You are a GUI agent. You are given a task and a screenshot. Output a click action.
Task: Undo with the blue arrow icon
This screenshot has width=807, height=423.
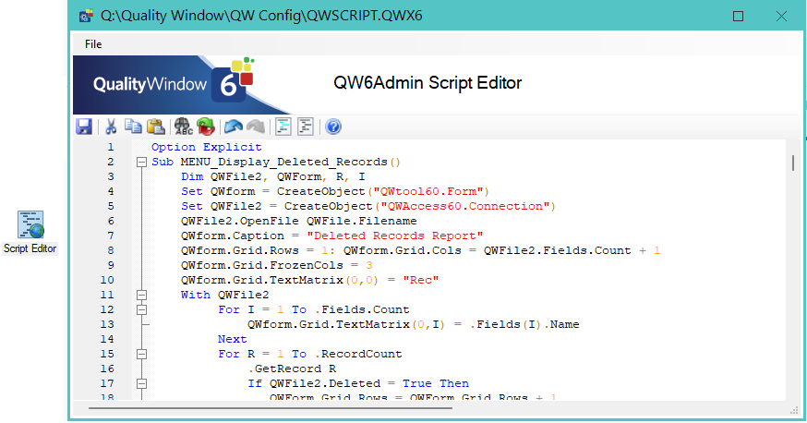coord(234,127)
